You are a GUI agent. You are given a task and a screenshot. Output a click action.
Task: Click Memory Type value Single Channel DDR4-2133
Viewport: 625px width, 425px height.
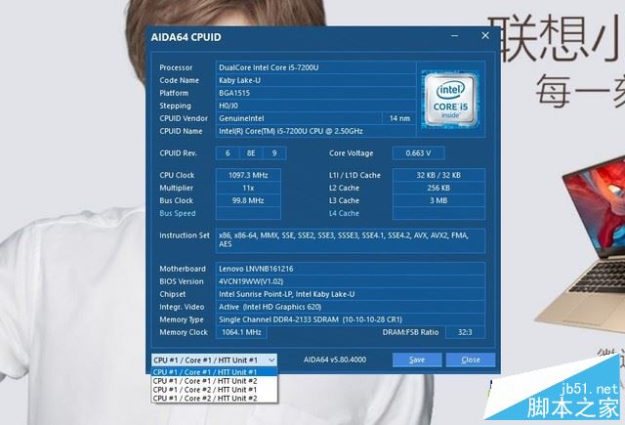pos(351,319)
